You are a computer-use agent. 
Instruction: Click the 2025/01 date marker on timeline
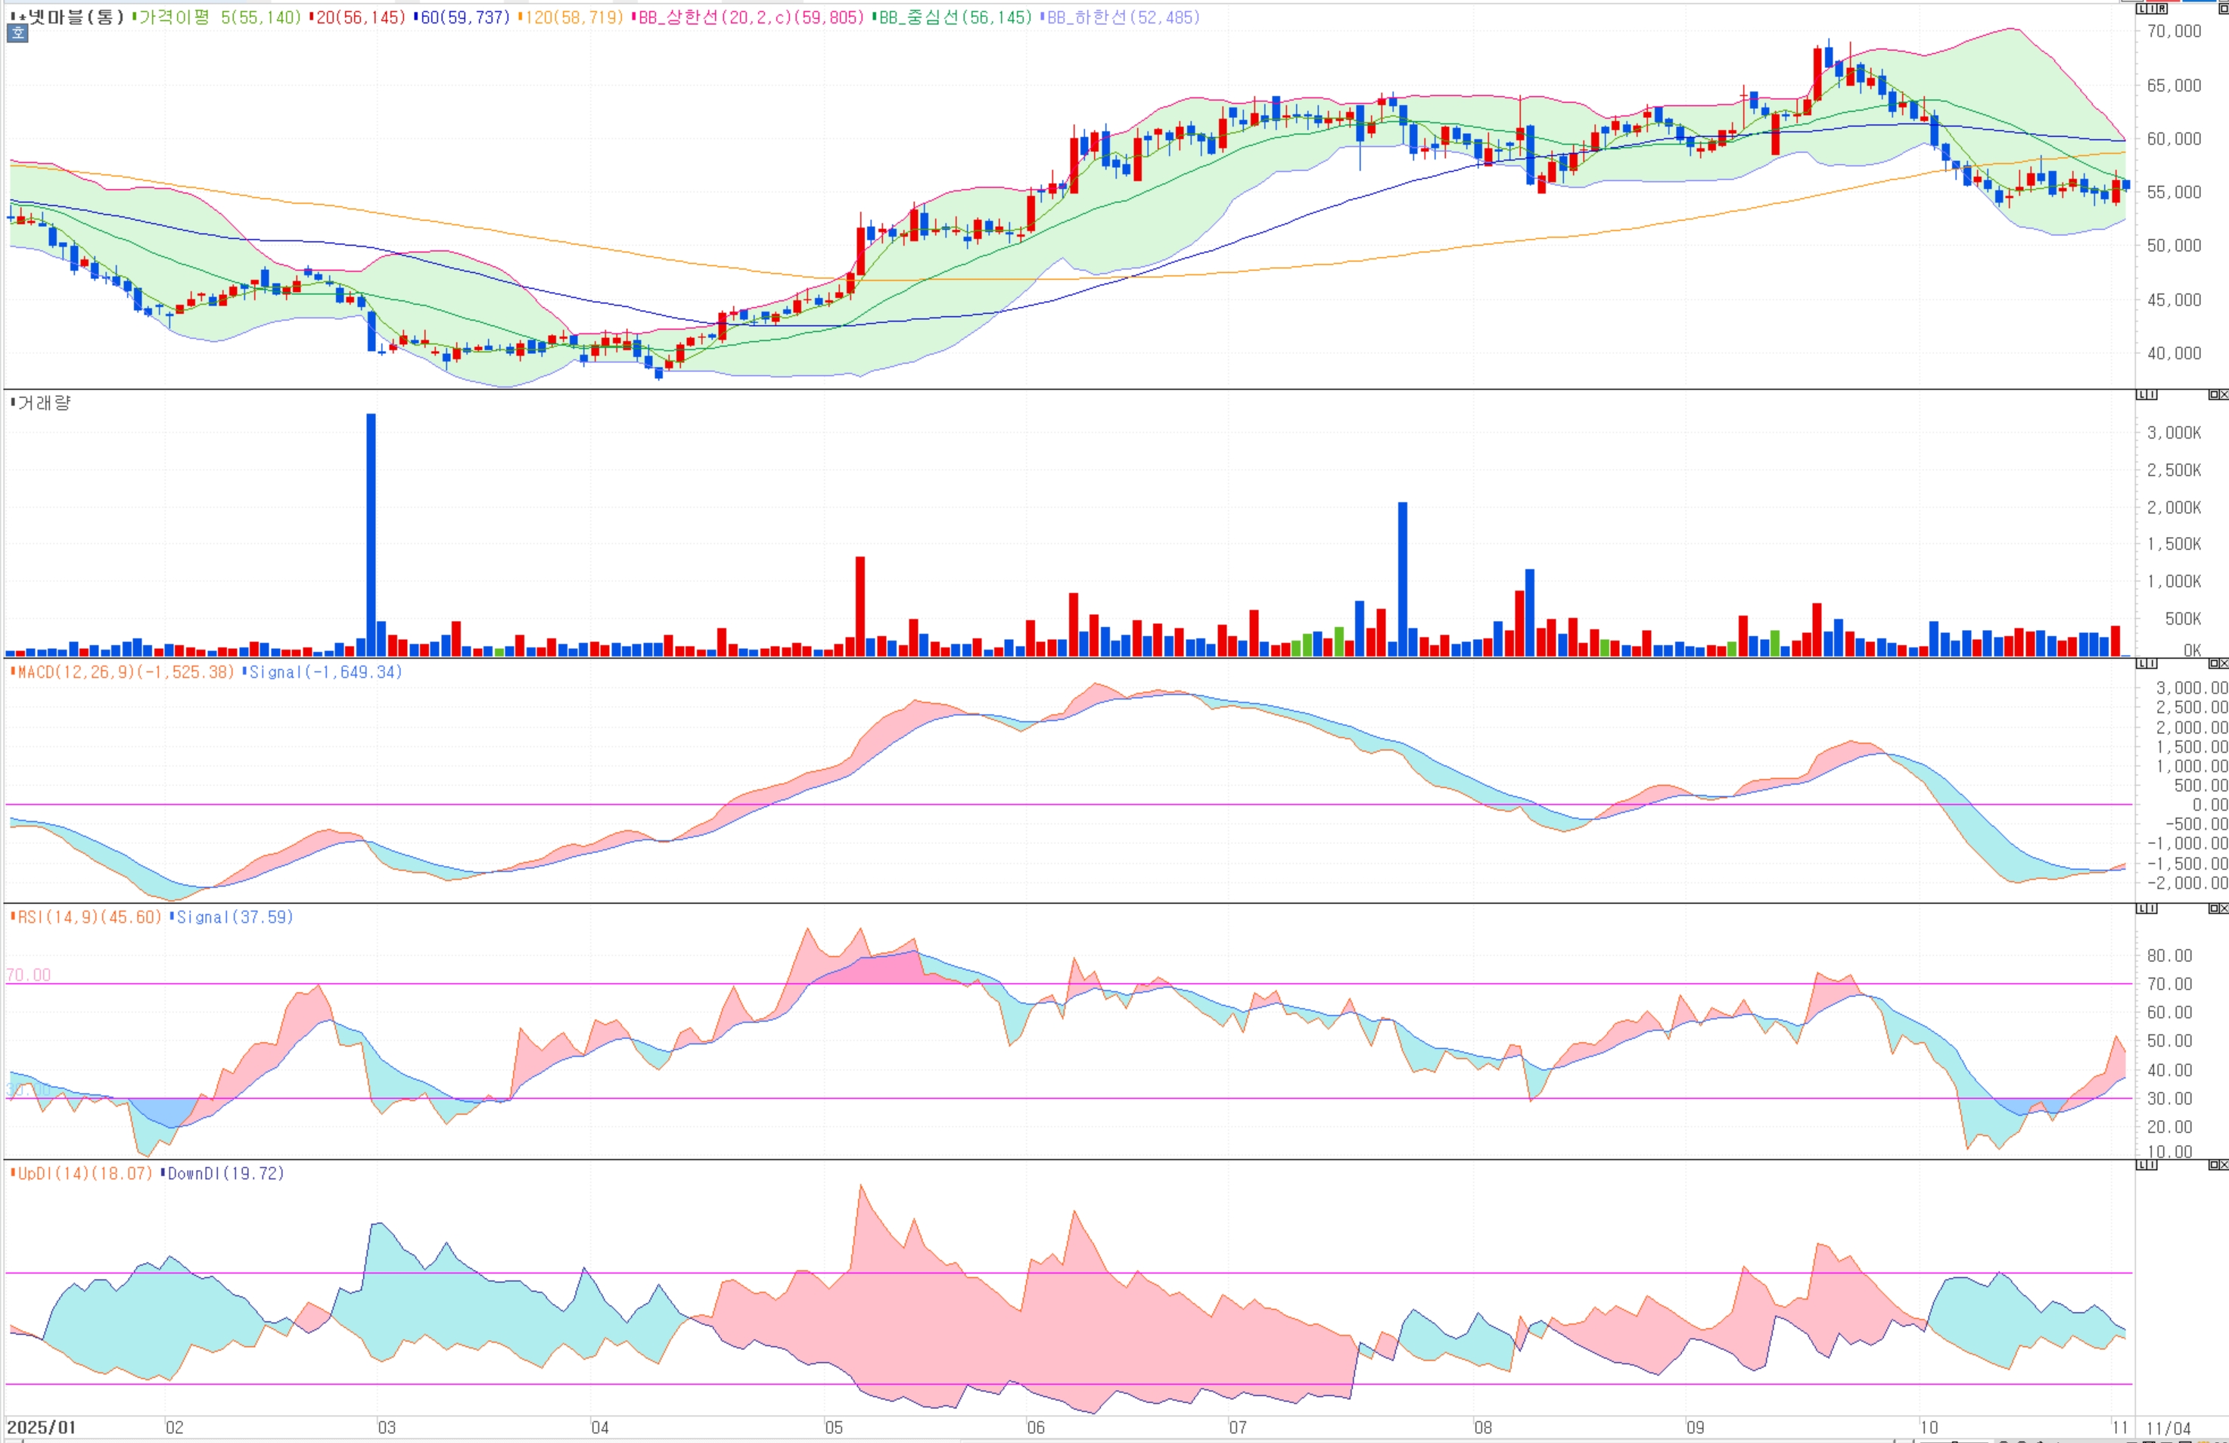click(x=41, y=1427)
